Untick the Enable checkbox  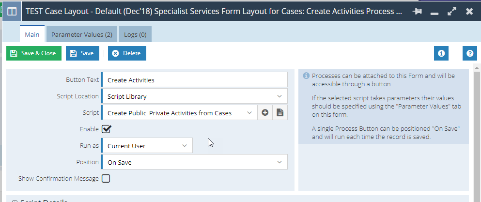[106, 129]
